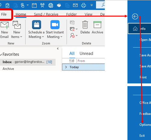The height and width of the screenshot is (140, 151).
Task: Switch to the Home ribbon tab
Action: click(21, 14)
